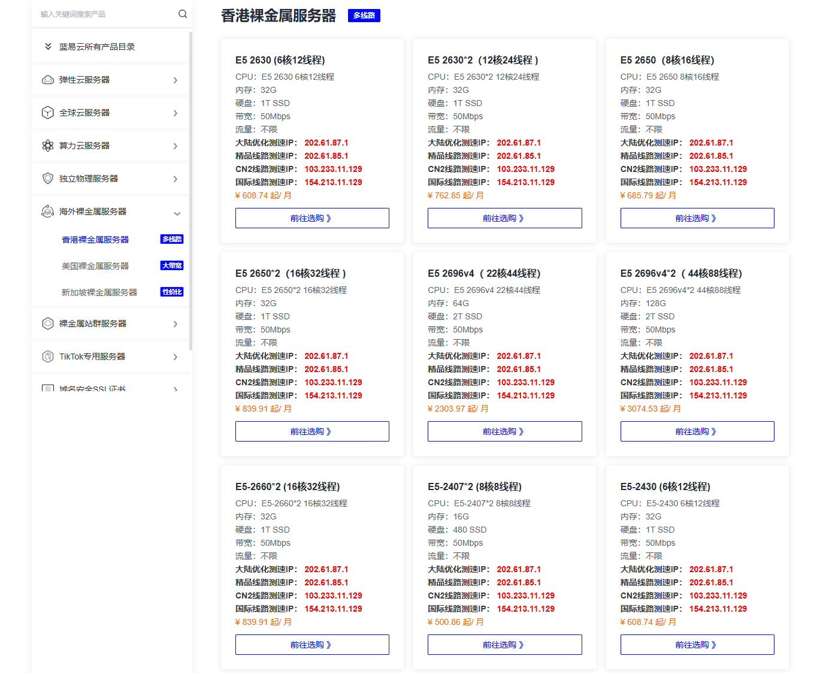
Task: Click the 香港裸金属服务器 page heading
Action: coord(279,16)
